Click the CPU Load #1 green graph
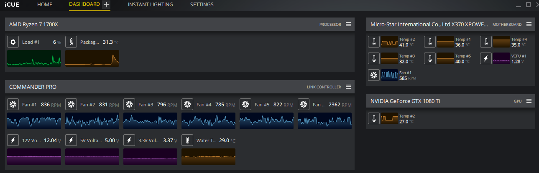 click(x=34, y=58)
